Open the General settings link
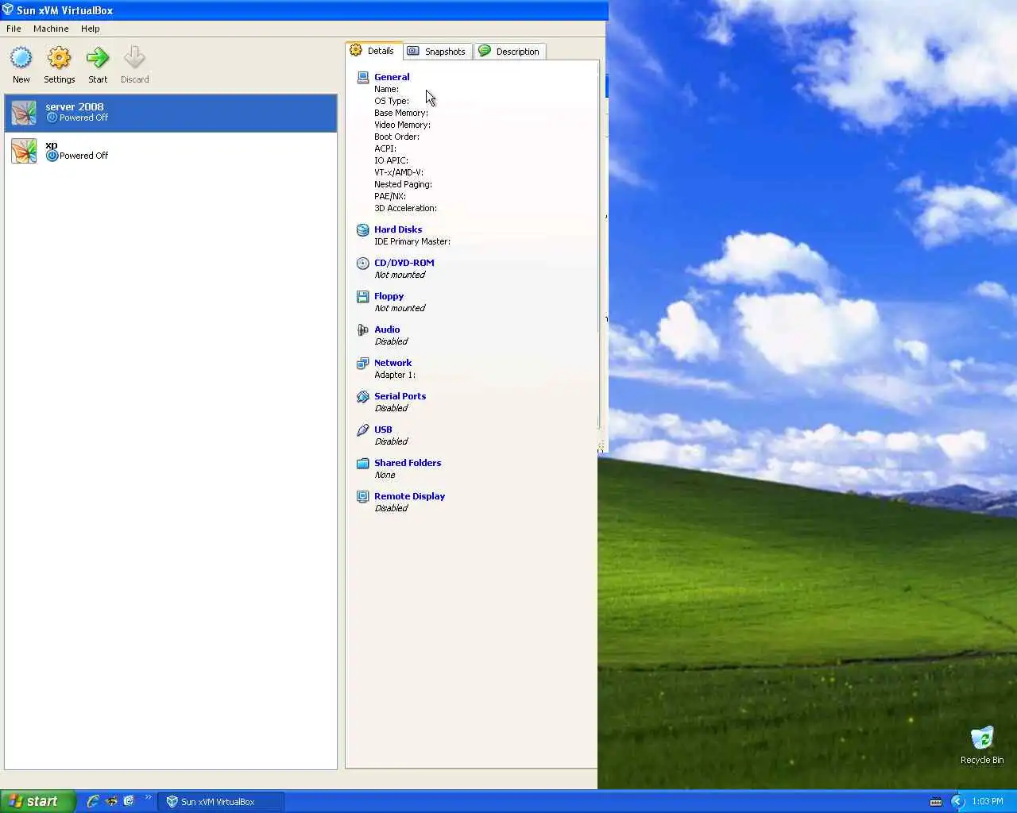 click(x=392, y=77)
